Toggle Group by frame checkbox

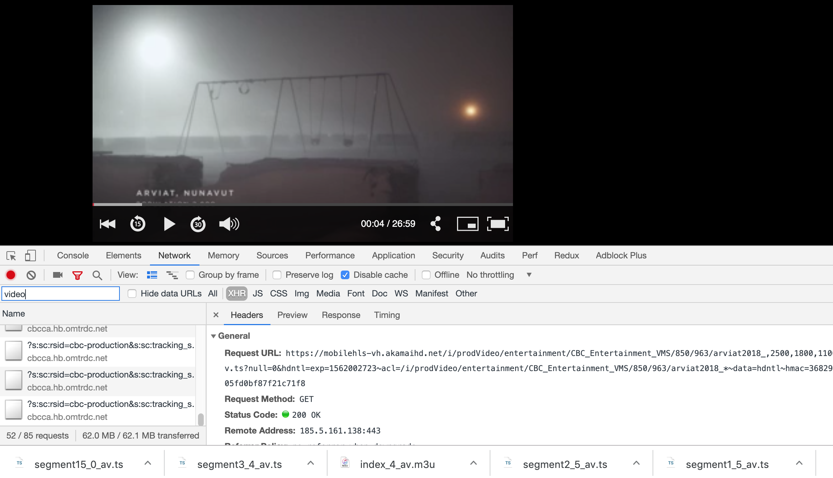click(x=190, y=275)
